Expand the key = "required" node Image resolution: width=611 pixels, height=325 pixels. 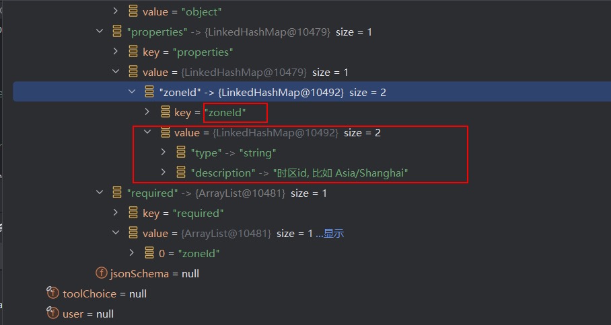click(116, 213)
